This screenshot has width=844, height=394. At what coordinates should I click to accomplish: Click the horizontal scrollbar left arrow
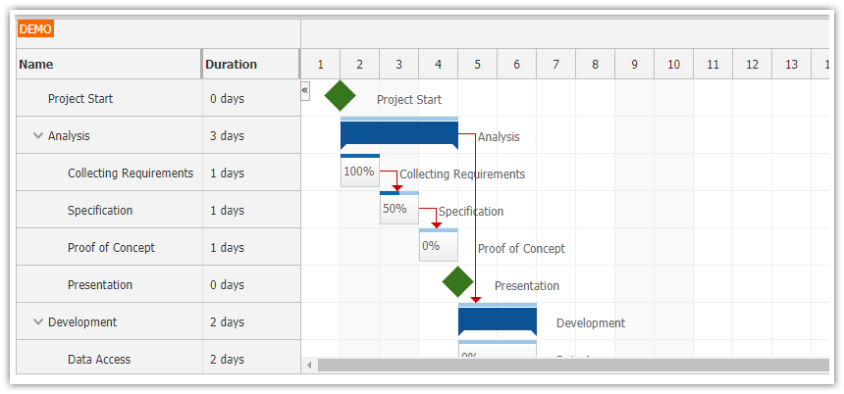pos(310,366)
